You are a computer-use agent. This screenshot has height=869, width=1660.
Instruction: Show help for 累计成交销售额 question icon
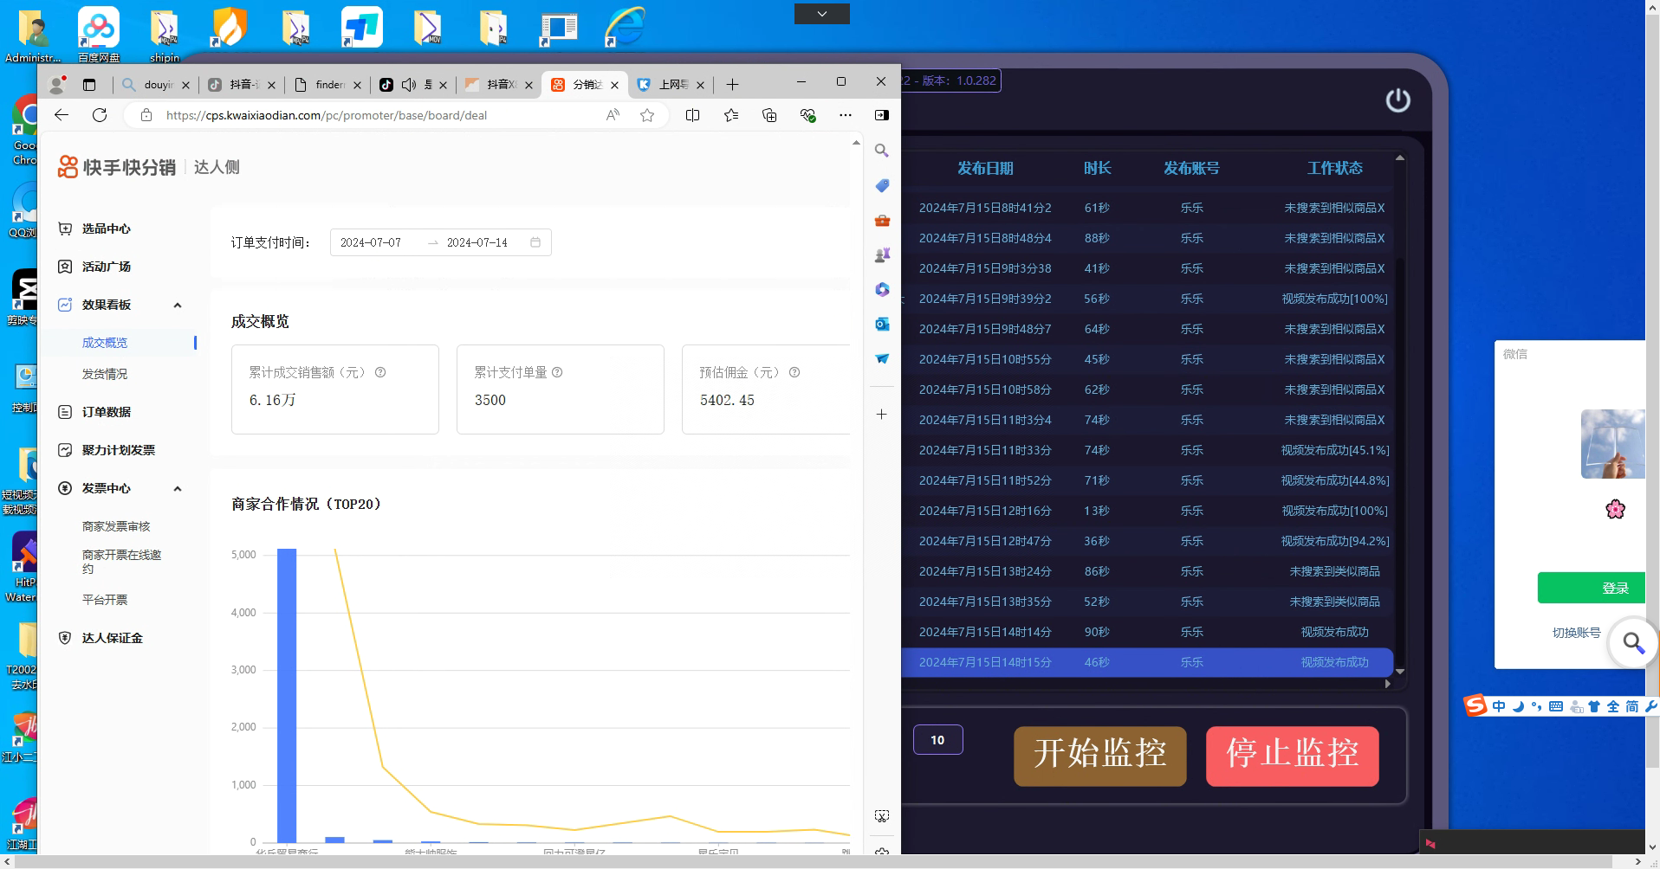pos(379,372)
